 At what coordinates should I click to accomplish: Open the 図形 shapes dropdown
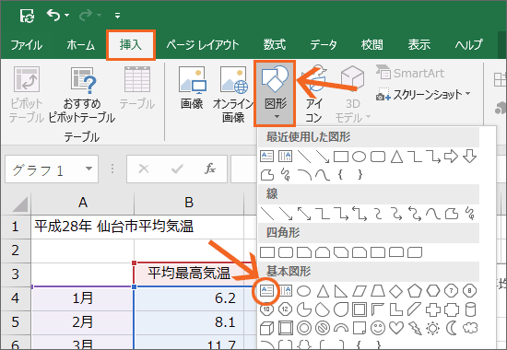click(275, 93)
